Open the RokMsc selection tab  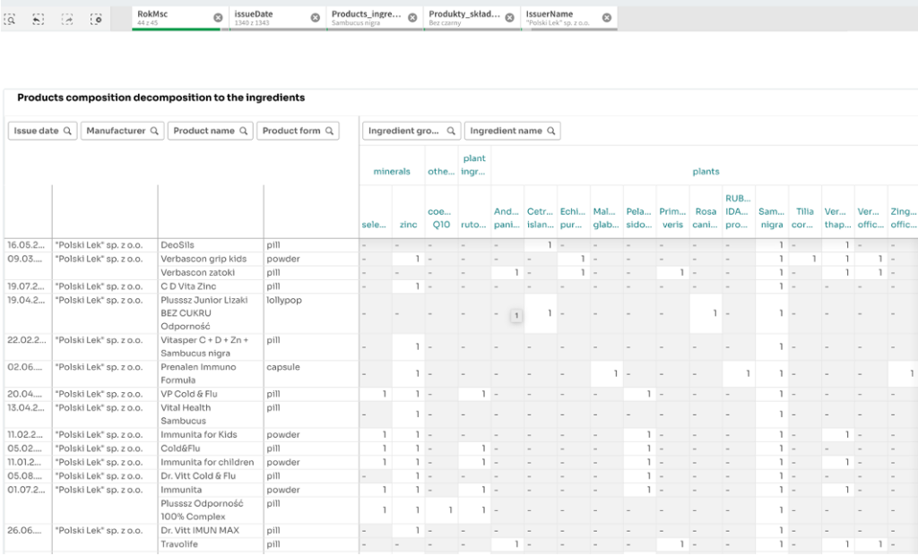point(170,18)
